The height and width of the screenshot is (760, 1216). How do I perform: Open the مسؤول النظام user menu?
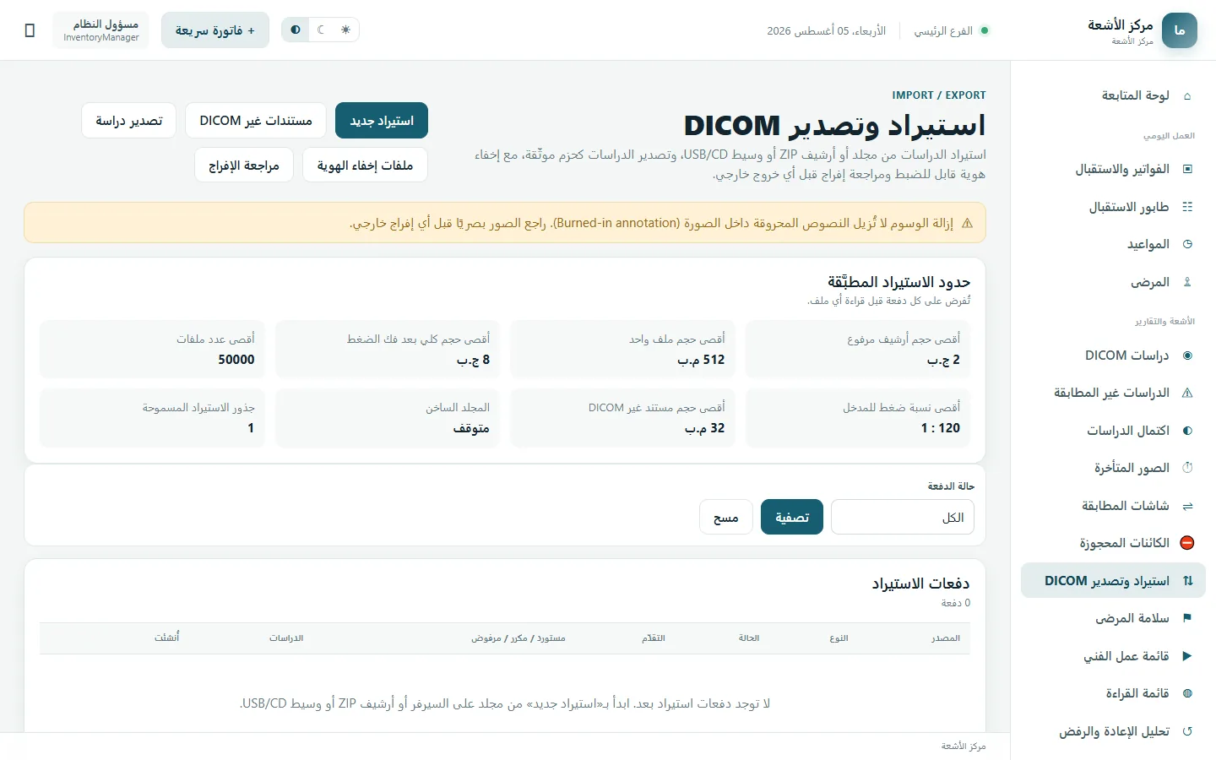101,30
